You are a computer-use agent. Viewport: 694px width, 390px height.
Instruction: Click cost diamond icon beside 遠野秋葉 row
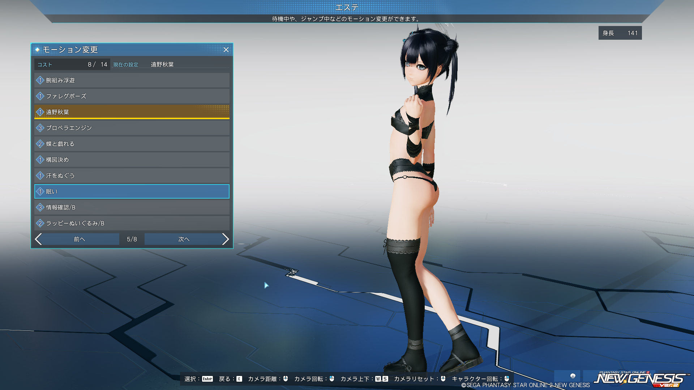point(40,112)
